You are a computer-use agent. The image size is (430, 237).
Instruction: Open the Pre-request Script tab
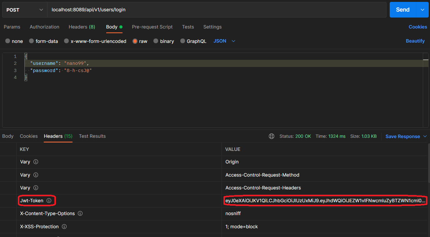click(x=152, y=27)
